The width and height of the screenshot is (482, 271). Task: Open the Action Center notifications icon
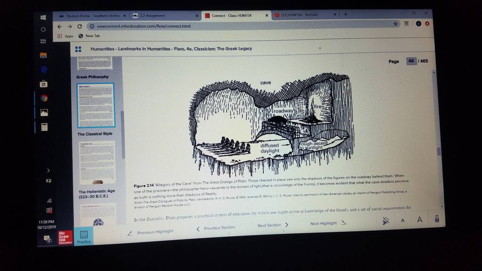(47, 239)
